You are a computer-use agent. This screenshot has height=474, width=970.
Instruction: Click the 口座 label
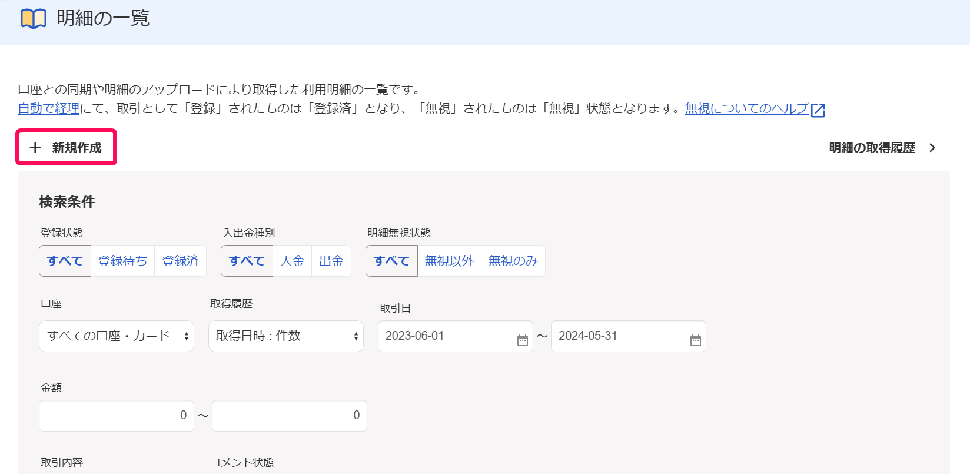pyautogui.click(x=51, y=304)
